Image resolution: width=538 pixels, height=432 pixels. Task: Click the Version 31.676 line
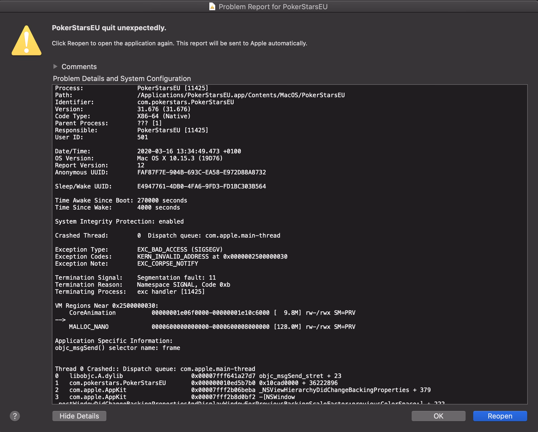(123, 109)
